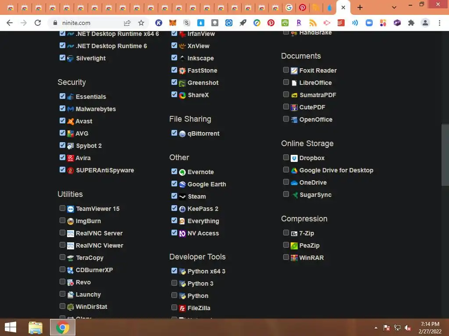Check the 7-Zip checkbox

click(x=286, y=233)
